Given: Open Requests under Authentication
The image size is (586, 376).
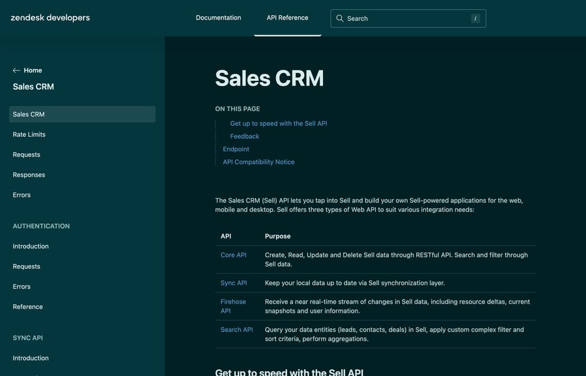Looking at the screenshot, I should click(x=26, y=267).
